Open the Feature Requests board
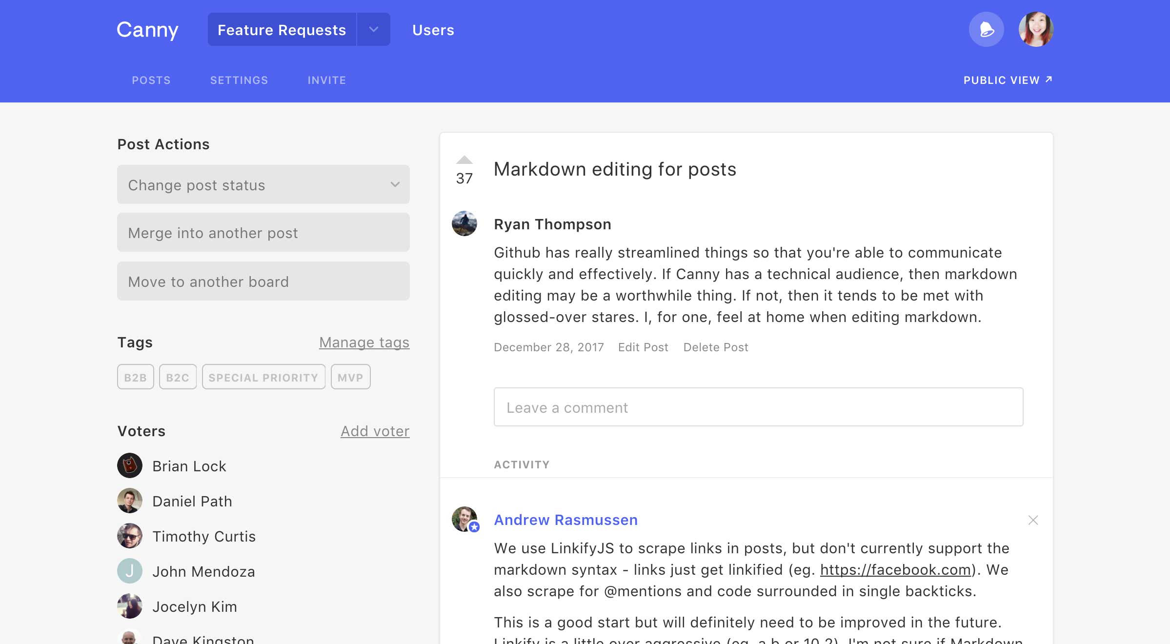The height and width of the screenshot is (644, 1170). click(x=282, y=30)
